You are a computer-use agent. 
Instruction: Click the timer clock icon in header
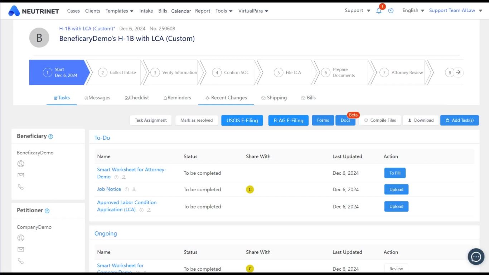pyautogui.click(x=391, y=11)
